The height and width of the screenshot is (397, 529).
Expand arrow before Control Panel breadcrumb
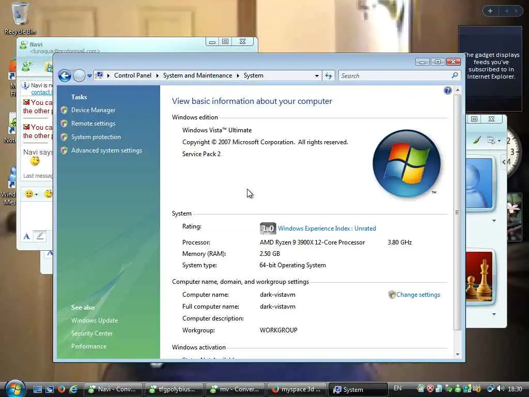click(x=108, y=75)
